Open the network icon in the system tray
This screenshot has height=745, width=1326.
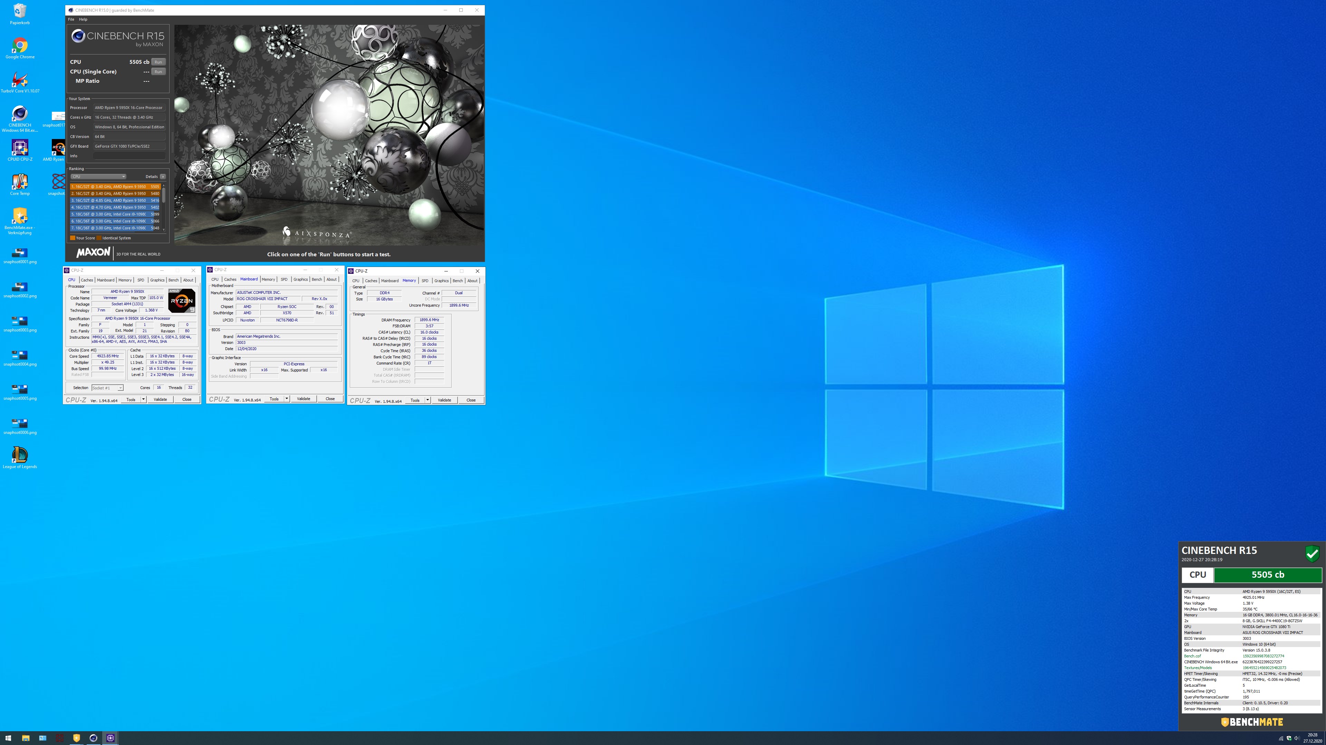pyautogui.click(x=1281, y=738)
